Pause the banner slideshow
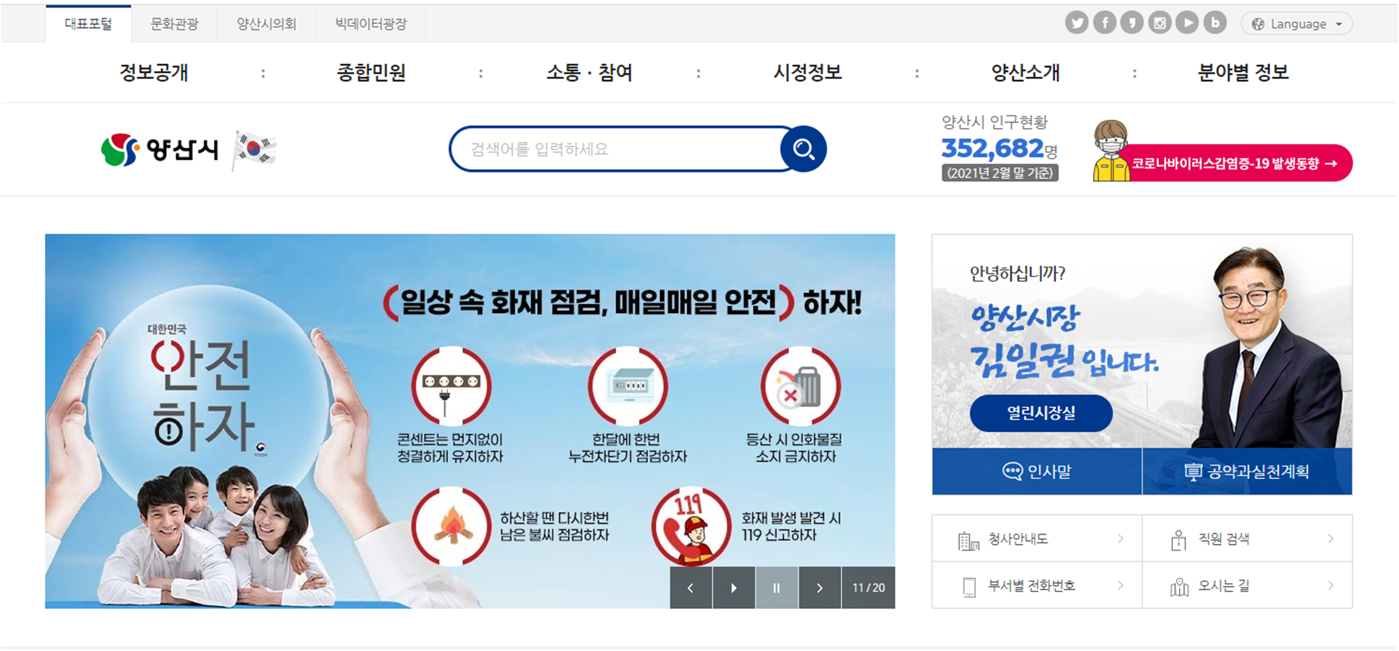This screenshot has height=651, width=1399. click(777, 588)
